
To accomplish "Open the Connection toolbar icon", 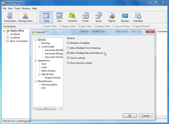I will pos(10,16).
